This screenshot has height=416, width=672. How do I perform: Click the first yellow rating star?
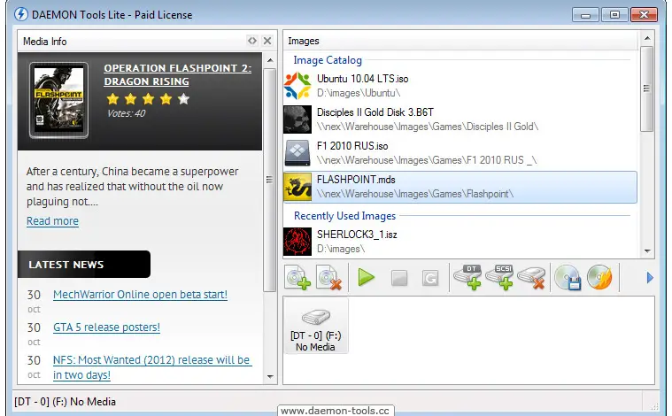tap(112, 99)
